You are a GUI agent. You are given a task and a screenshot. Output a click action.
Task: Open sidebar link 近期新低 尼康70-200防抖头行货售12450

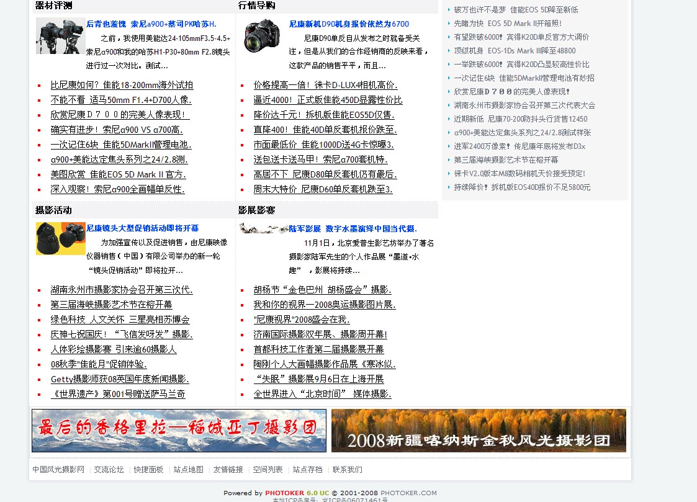(521, 119)
